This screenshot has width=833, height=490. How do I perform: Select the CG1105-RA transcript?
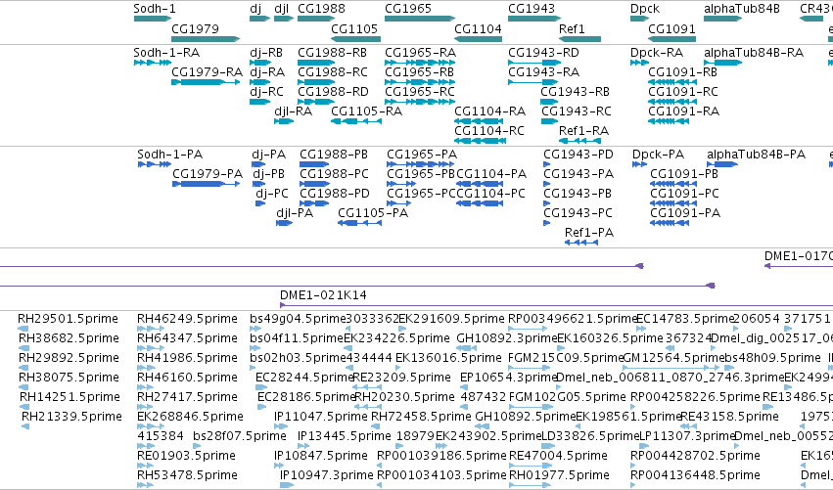[356, 121]
